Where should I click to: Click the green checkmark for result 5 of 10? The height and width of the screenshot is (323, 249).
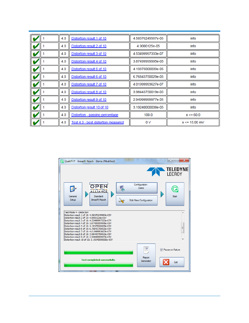pos(36,69)
